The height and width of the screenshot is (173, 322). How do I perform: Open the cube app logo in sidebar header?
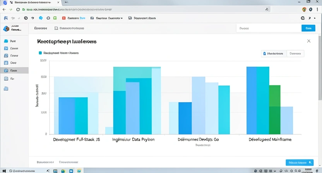[6, 28]
